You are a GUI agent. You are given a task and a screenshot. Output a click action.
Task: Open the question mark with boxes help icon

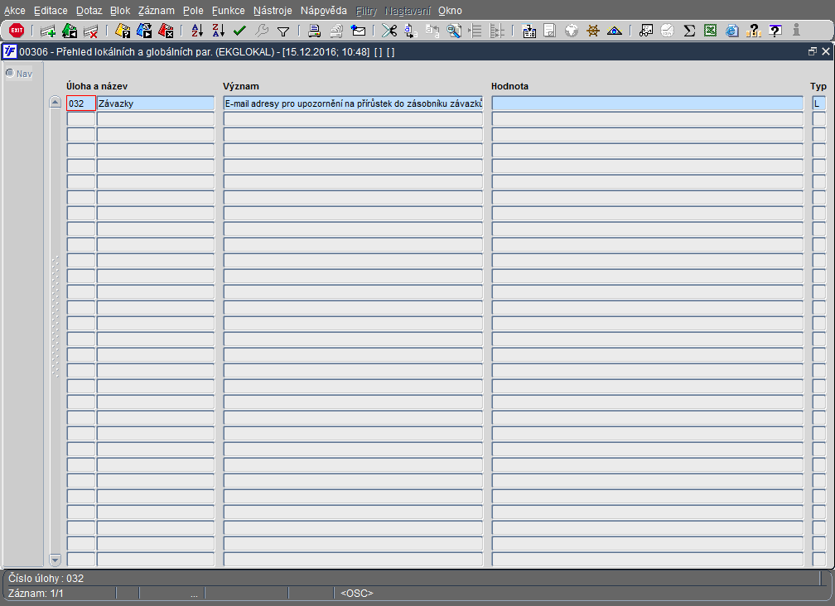click(754, 31)
